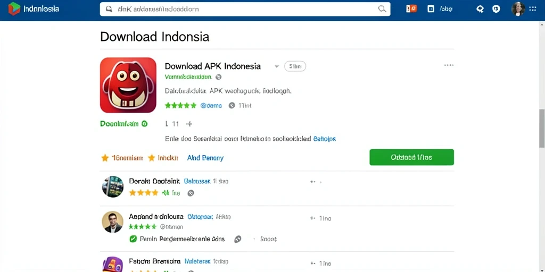Click the five green stars rating
The width and height of the screenshot is (545, 272).
click(x=181, y=106)
